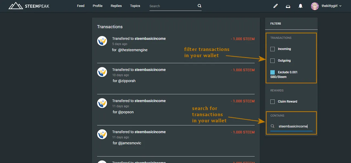Select the memo text for @jamesmovic
Image resolution: width=351 pixels, height=163 pixels.
tap(127, 143)
